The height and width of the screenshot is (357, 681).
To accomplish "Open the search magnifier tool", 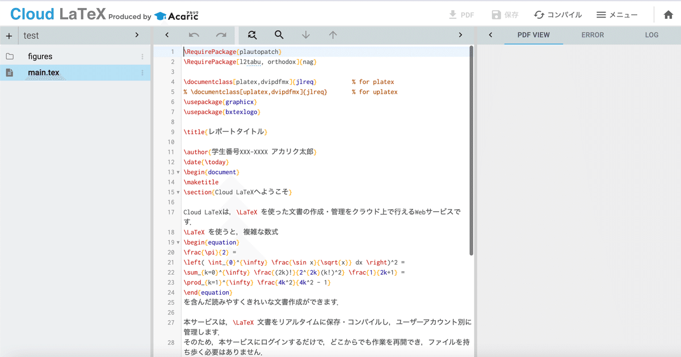I will pos(279,35).
